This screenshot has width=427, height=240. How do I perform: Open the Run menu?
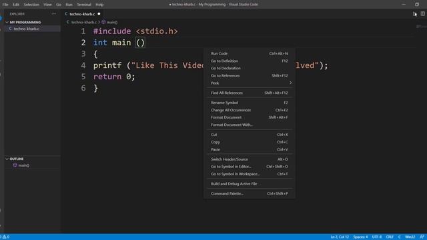tap(69, 5)
